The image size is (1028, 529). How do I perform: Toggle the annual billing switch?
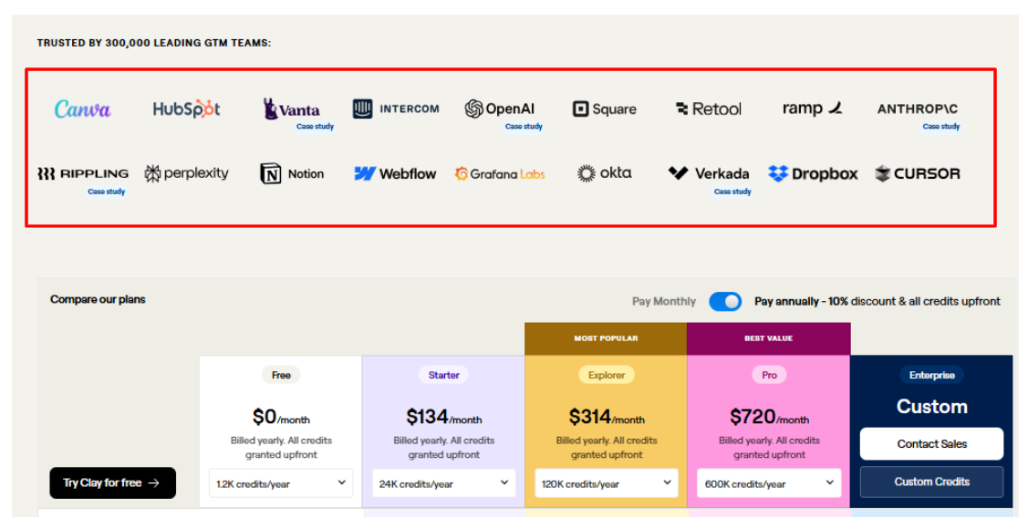(x=725, y=302)
